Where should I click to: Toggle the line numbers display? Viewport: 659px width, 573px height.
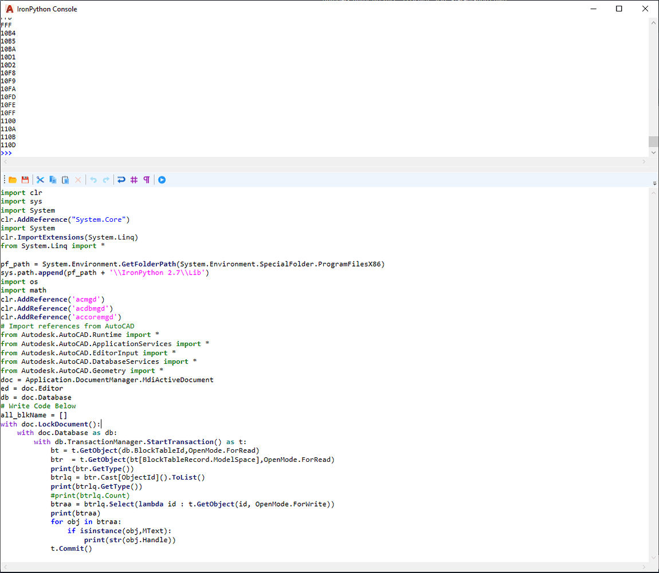click(x=134, y=179)
